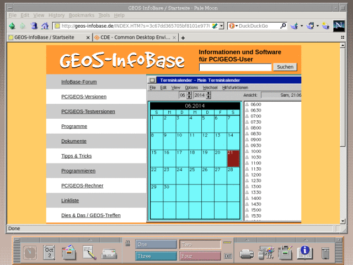Open the Pale Moon window menu button
Viewport: 353px width, 265px height.
click(10, 8)
